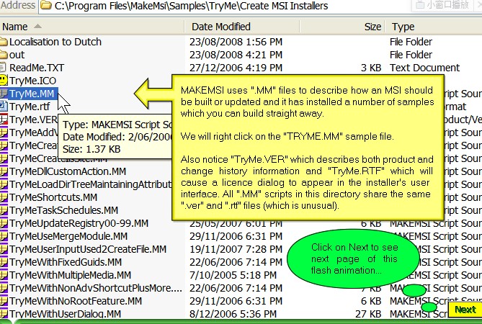Click the date '7/10/2005 5:18 PM'

233,275
